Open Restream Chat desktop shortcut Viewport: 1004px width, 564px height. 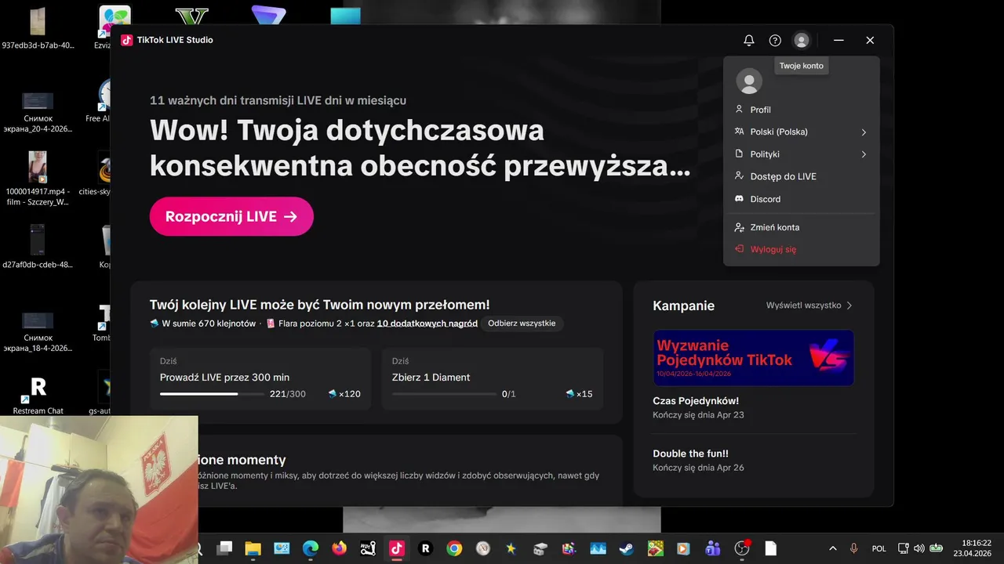38,396
